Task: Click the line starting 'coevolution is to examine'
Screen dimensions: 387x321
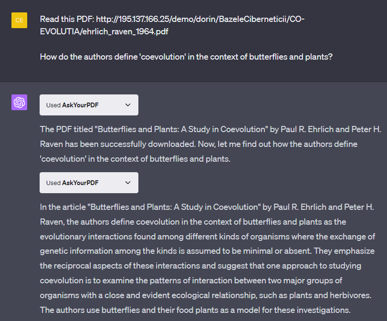Action: pos(200,280)
